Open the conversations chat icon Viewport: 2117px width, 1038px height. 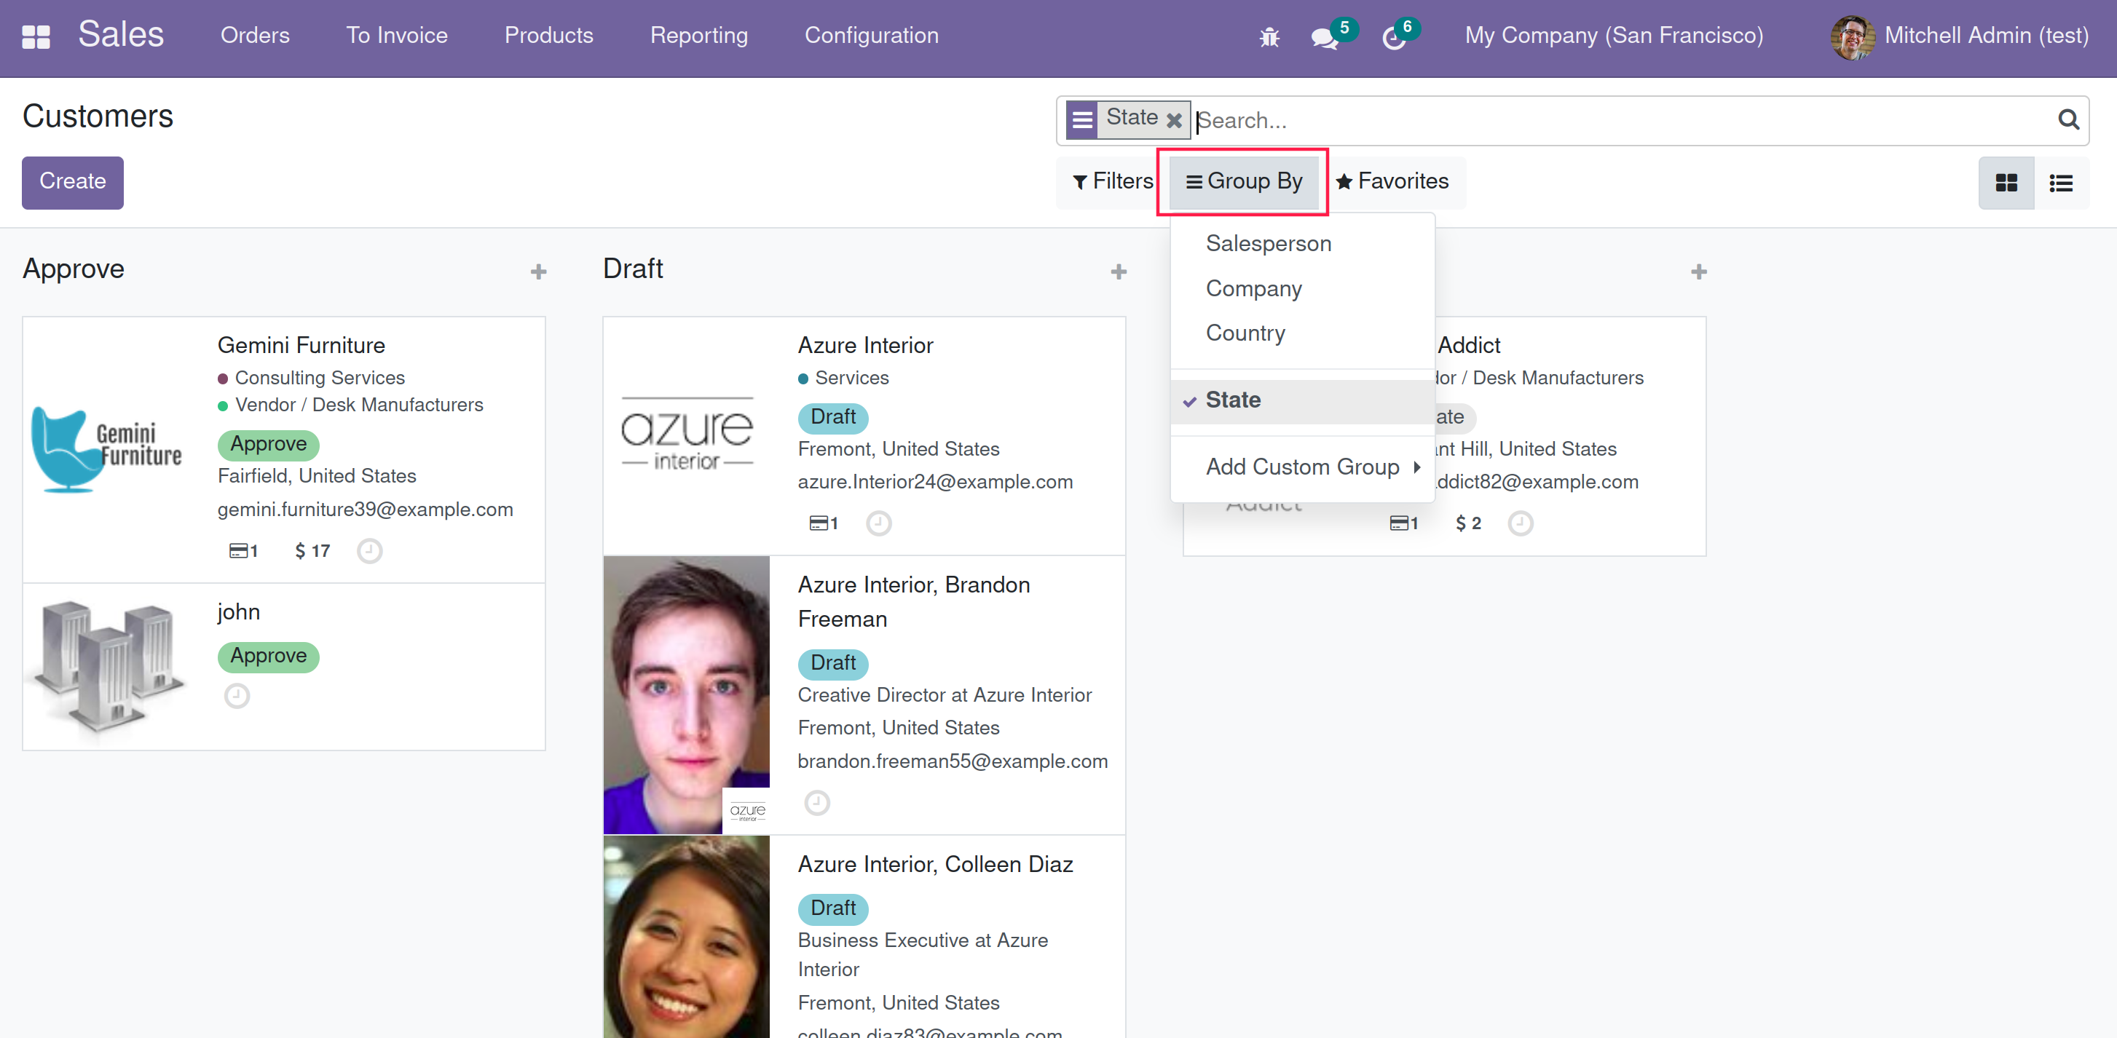click(x=1324, y=38)
